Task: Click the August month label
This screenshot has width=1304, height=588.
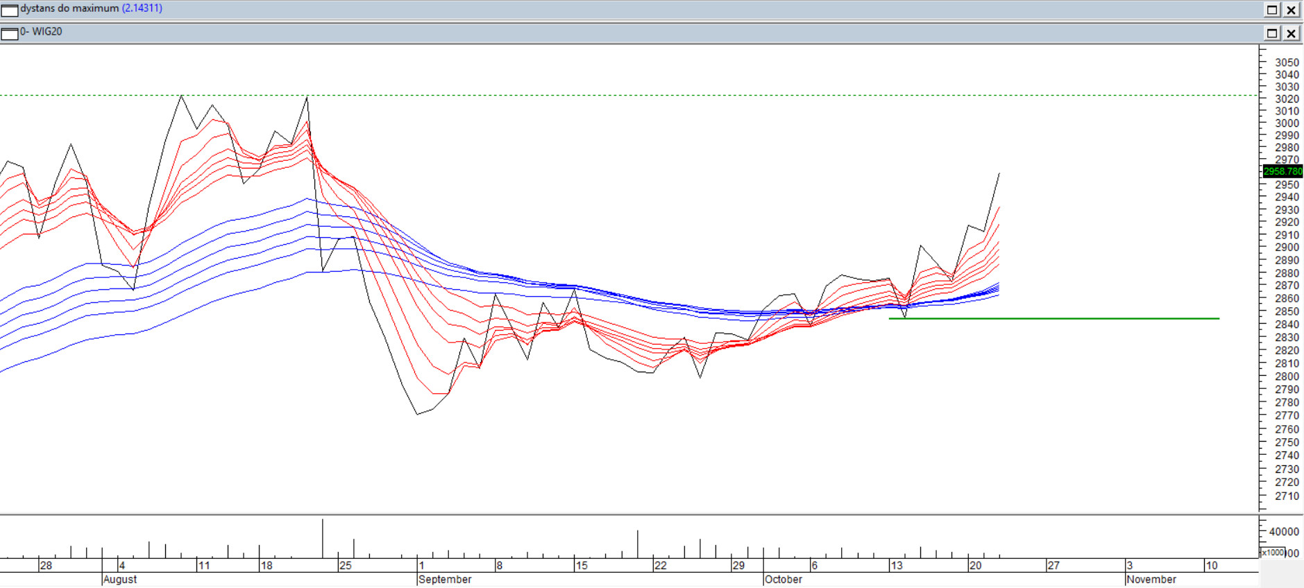Action: [120, 579]
